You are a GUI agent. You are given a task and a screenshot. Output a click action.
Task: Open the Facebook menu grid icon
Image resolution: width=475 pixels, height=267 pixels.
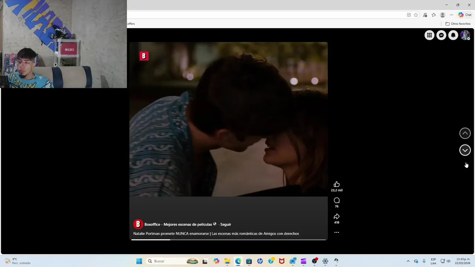[x=429, y=35]
